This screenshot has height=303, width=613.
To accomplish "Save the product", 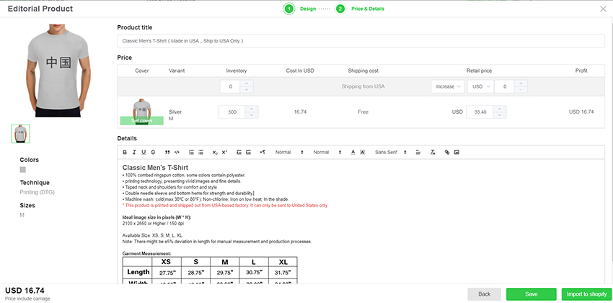I will coord(532,294).
